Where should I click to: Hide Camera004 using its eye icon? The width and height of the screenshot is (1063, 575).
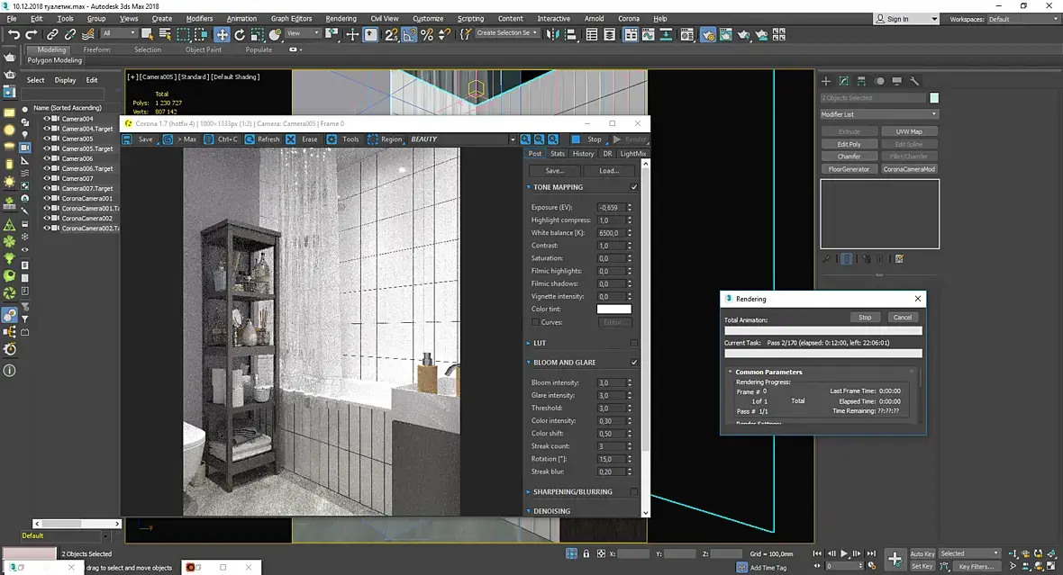[47, 119]
